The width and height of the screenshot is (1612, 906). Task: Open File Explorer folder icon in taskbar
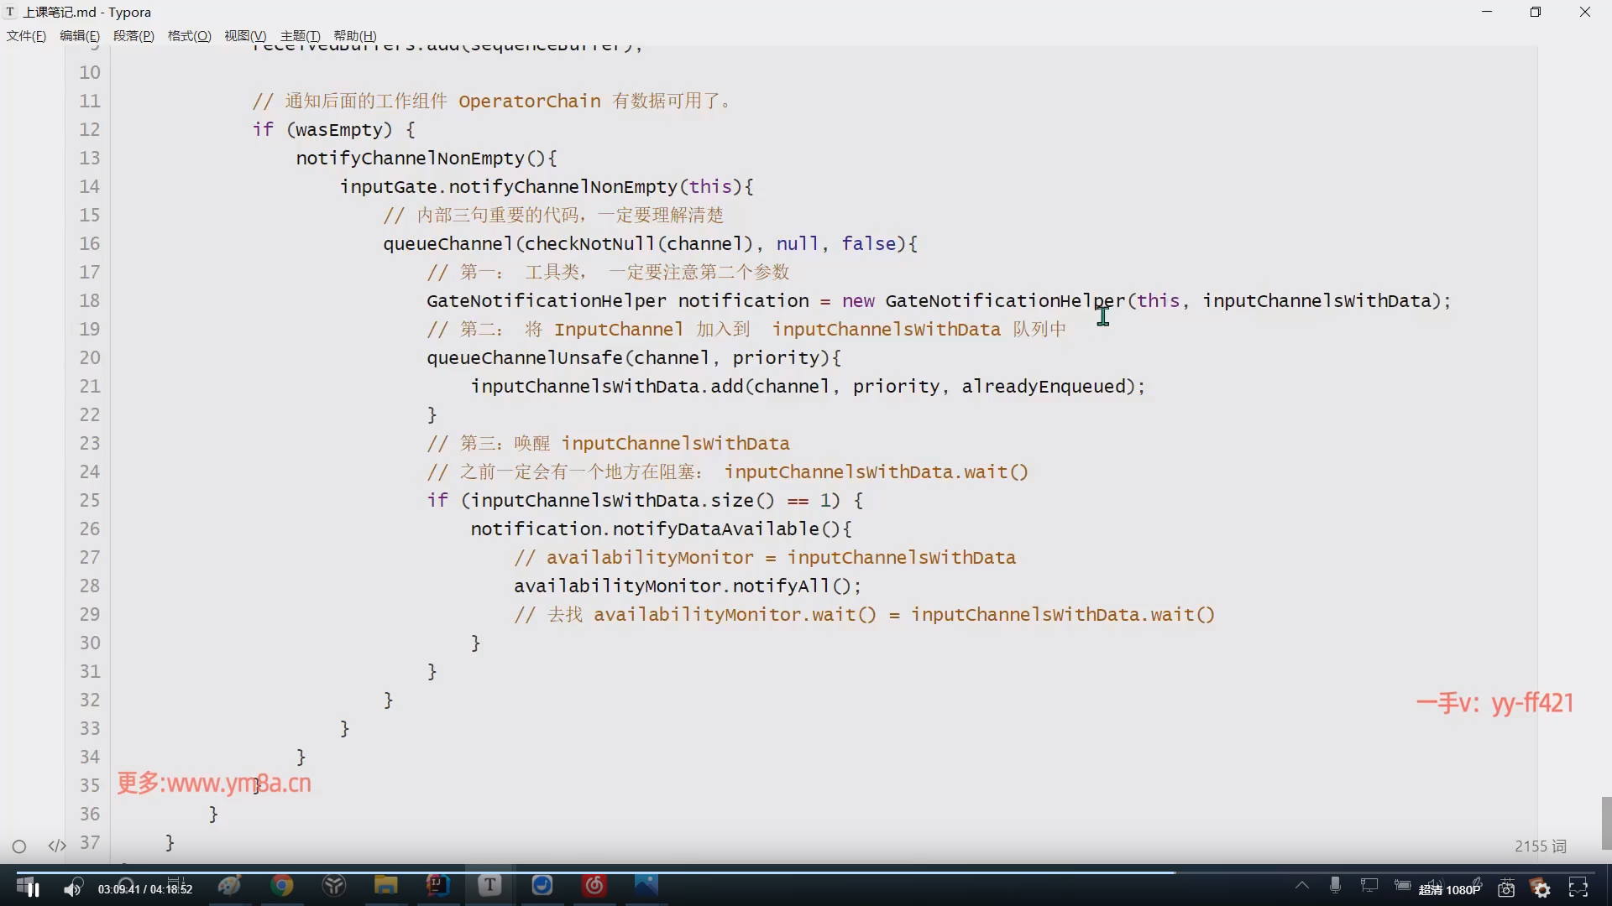(x=385, y=885)
